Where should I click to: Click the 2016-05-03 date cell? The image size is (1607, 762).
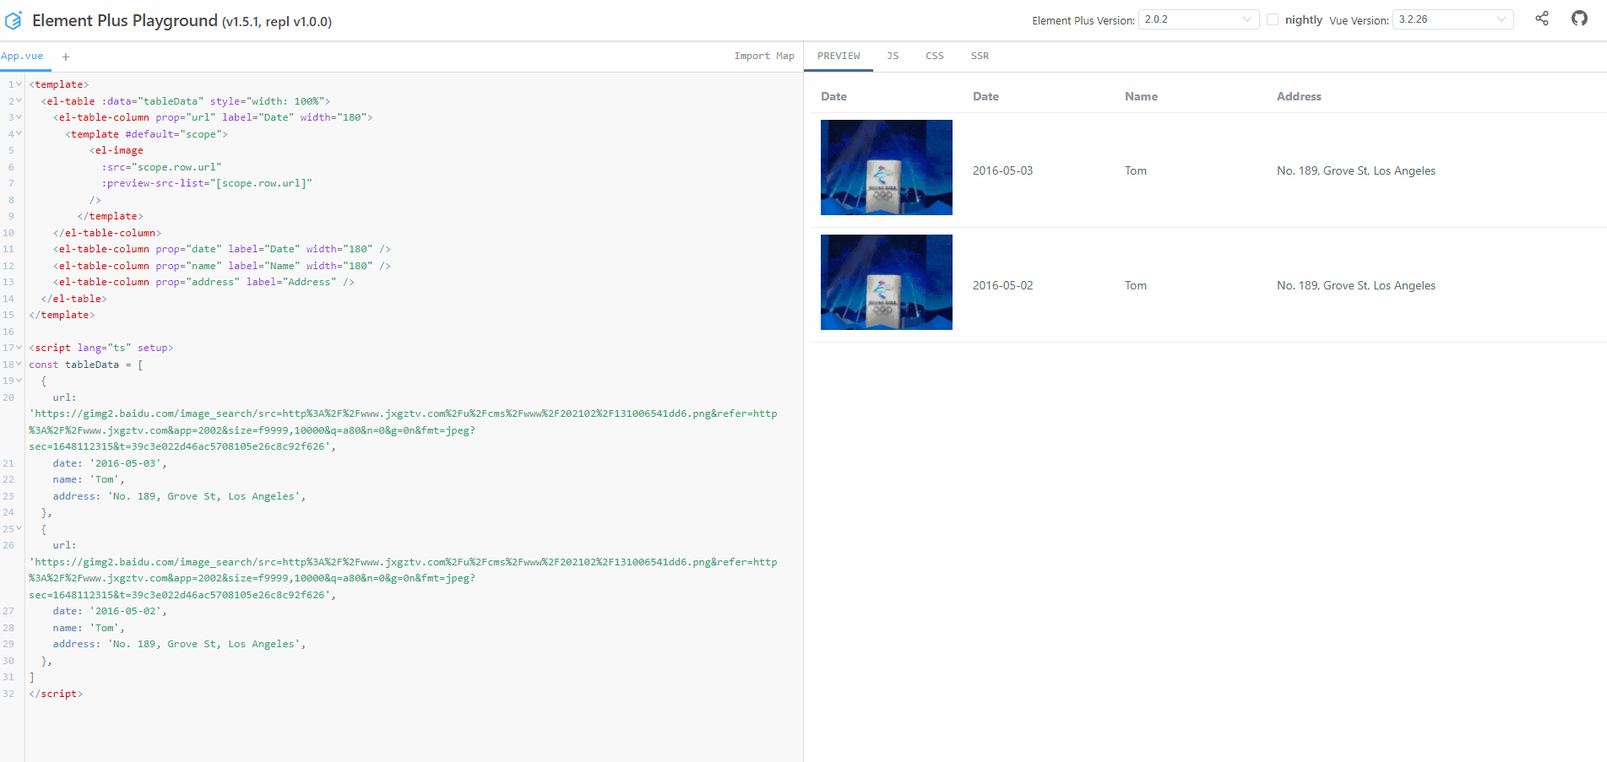point(1002,170)
